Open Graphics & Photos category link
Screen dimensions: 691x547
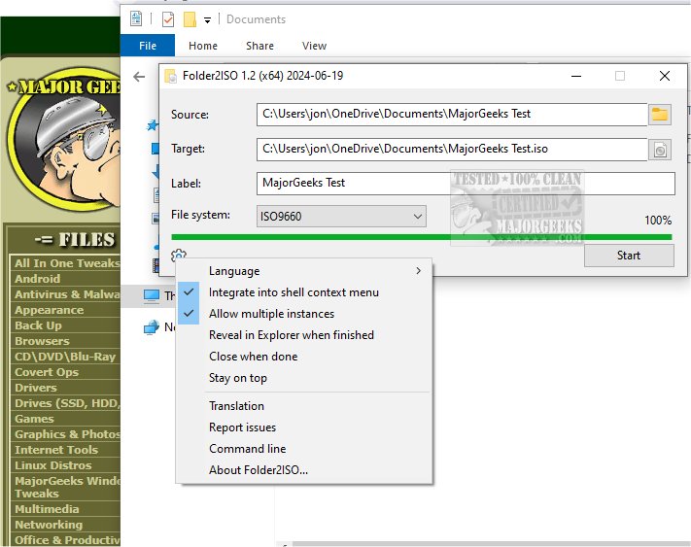67,434
